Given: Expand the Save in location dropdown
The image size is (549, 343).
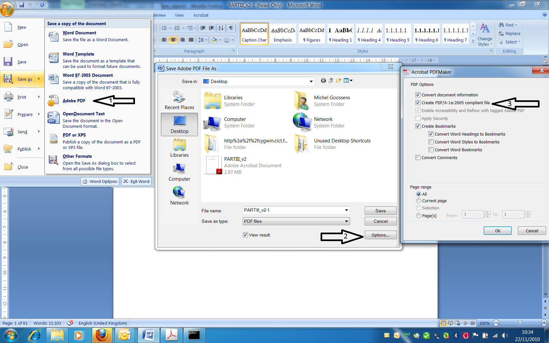Looking at the screenshot, I should click(311, 81).
